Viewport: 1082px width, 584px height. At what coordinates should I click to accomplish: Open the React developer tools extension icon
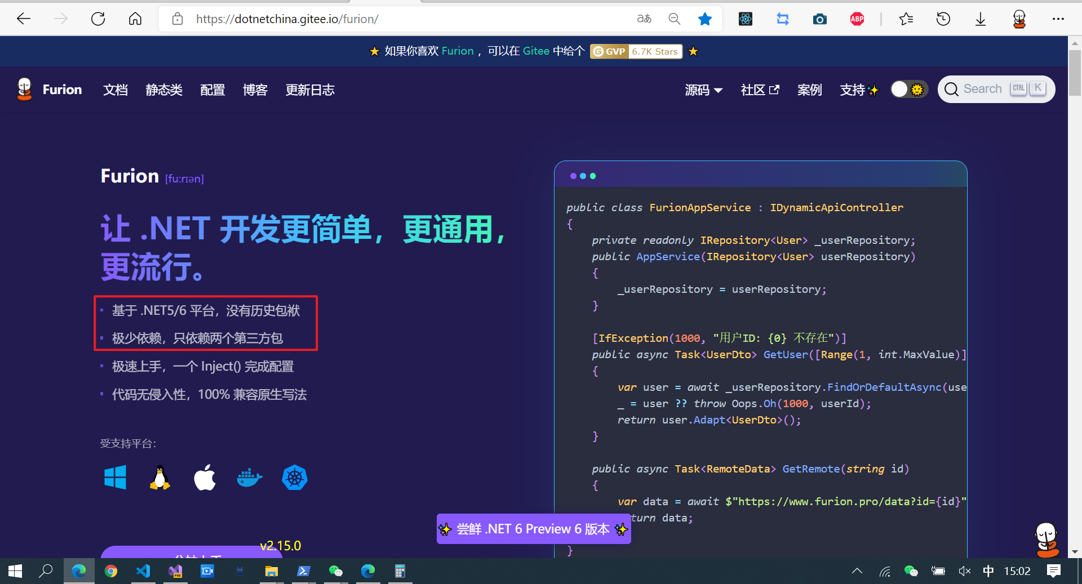[x=746, y=19]
